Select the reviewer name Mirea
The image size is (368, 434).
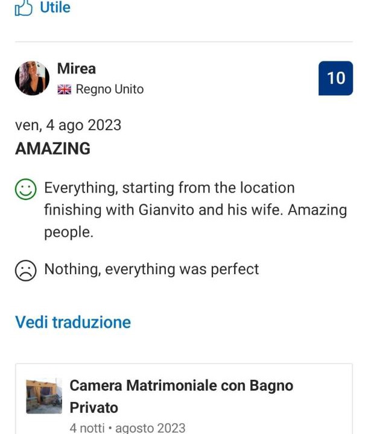[77, 69]
